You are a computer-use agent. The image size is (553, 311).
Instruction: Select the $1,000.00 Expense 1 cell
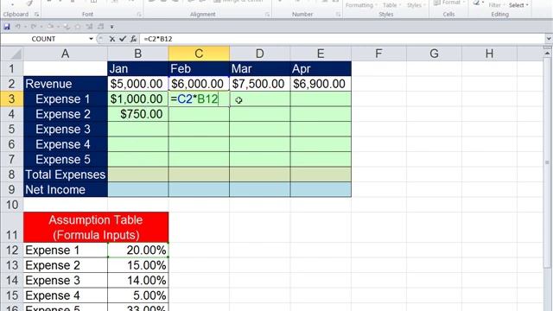point(138,98)
